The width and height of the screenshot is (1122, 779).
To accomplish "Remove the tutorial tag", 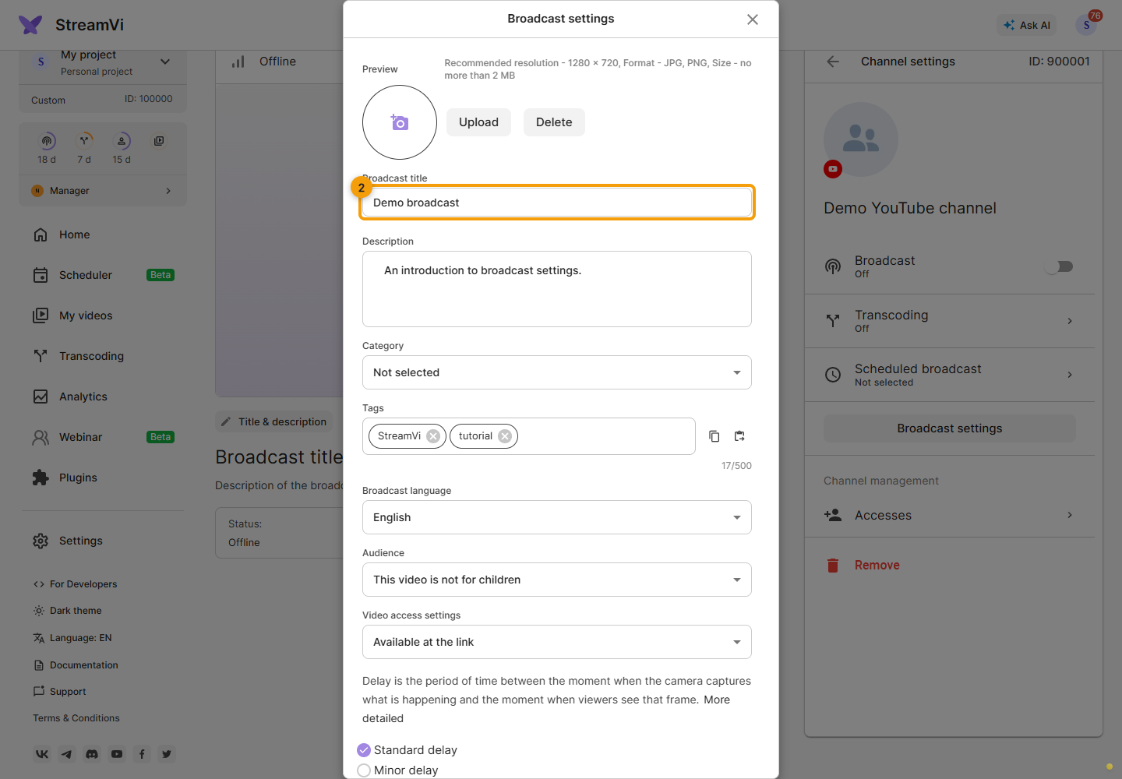I will point(505,436).
